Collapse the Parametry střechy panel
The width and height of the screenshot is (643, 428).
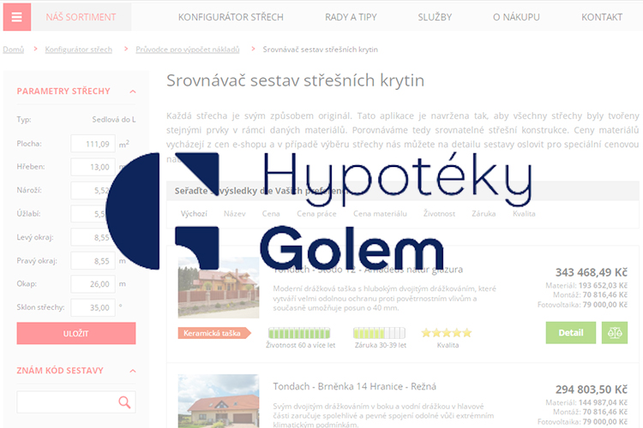pyautogui.click(x=132, y=92)
